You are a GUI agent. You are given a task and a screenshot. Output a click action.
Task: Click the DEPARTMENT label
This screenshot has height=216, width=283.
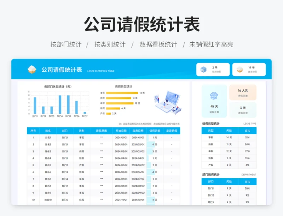click(x=249, y=175)
